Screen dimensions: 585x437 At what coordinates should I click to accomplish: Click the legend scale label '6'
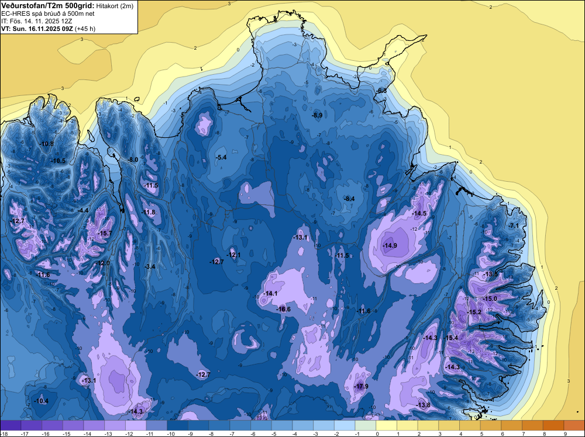pos(503,433)
